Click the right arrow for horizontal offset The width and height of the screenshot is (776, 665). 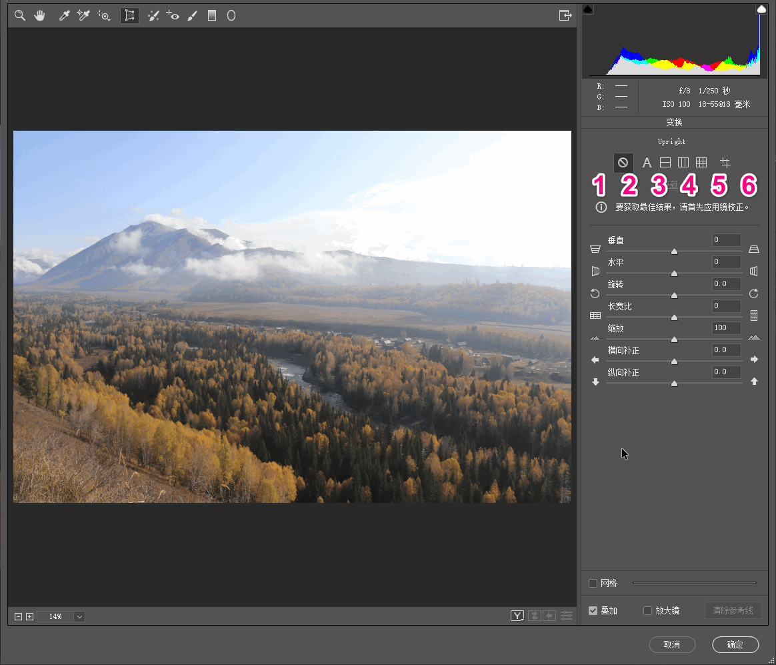click(x=754, y=359)
